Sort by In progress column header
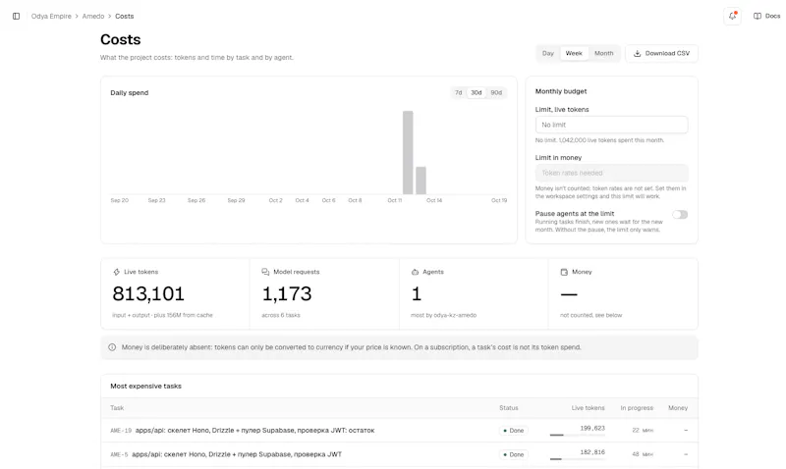 pyautogui.click(x=637, y=408)
